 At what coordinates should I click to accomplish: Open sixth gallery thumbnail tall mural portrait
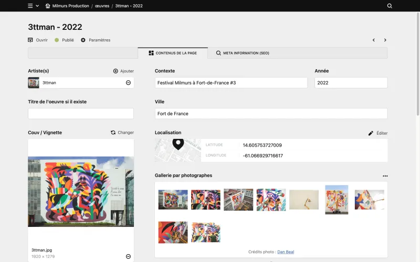pyautogui.click(x=337, y=200)
